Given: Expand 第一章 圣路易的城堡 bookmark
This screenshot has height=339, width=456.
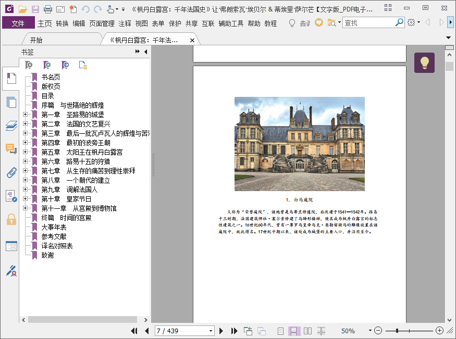Looking at the screenshot, I should [24, 115].
